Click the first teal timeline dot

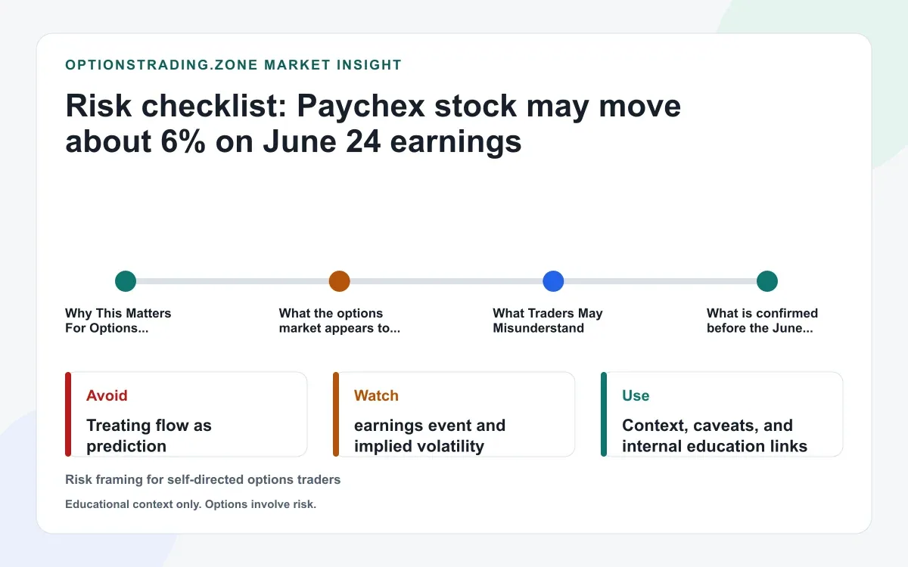click(126, 281)
